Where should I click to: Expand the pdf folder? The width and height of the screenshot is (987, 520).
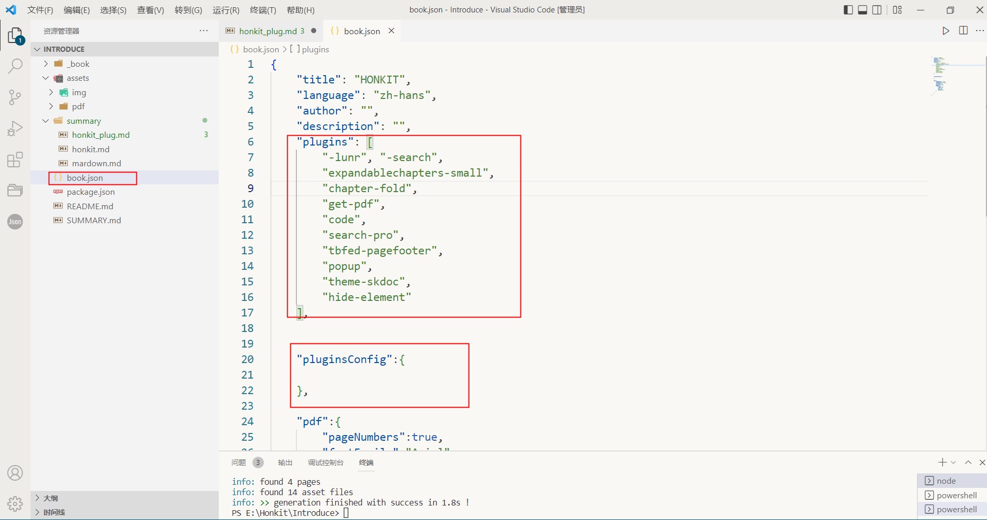pyautogui.click(x=51, y=106)
